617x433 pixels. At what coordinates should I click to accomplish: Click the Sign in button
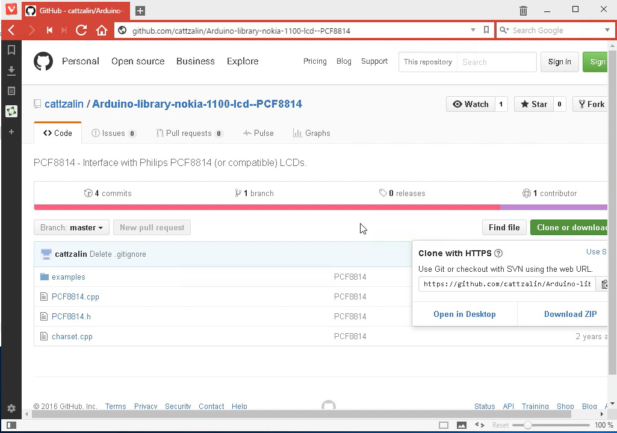pyautogui.click(x=560, y=62)
